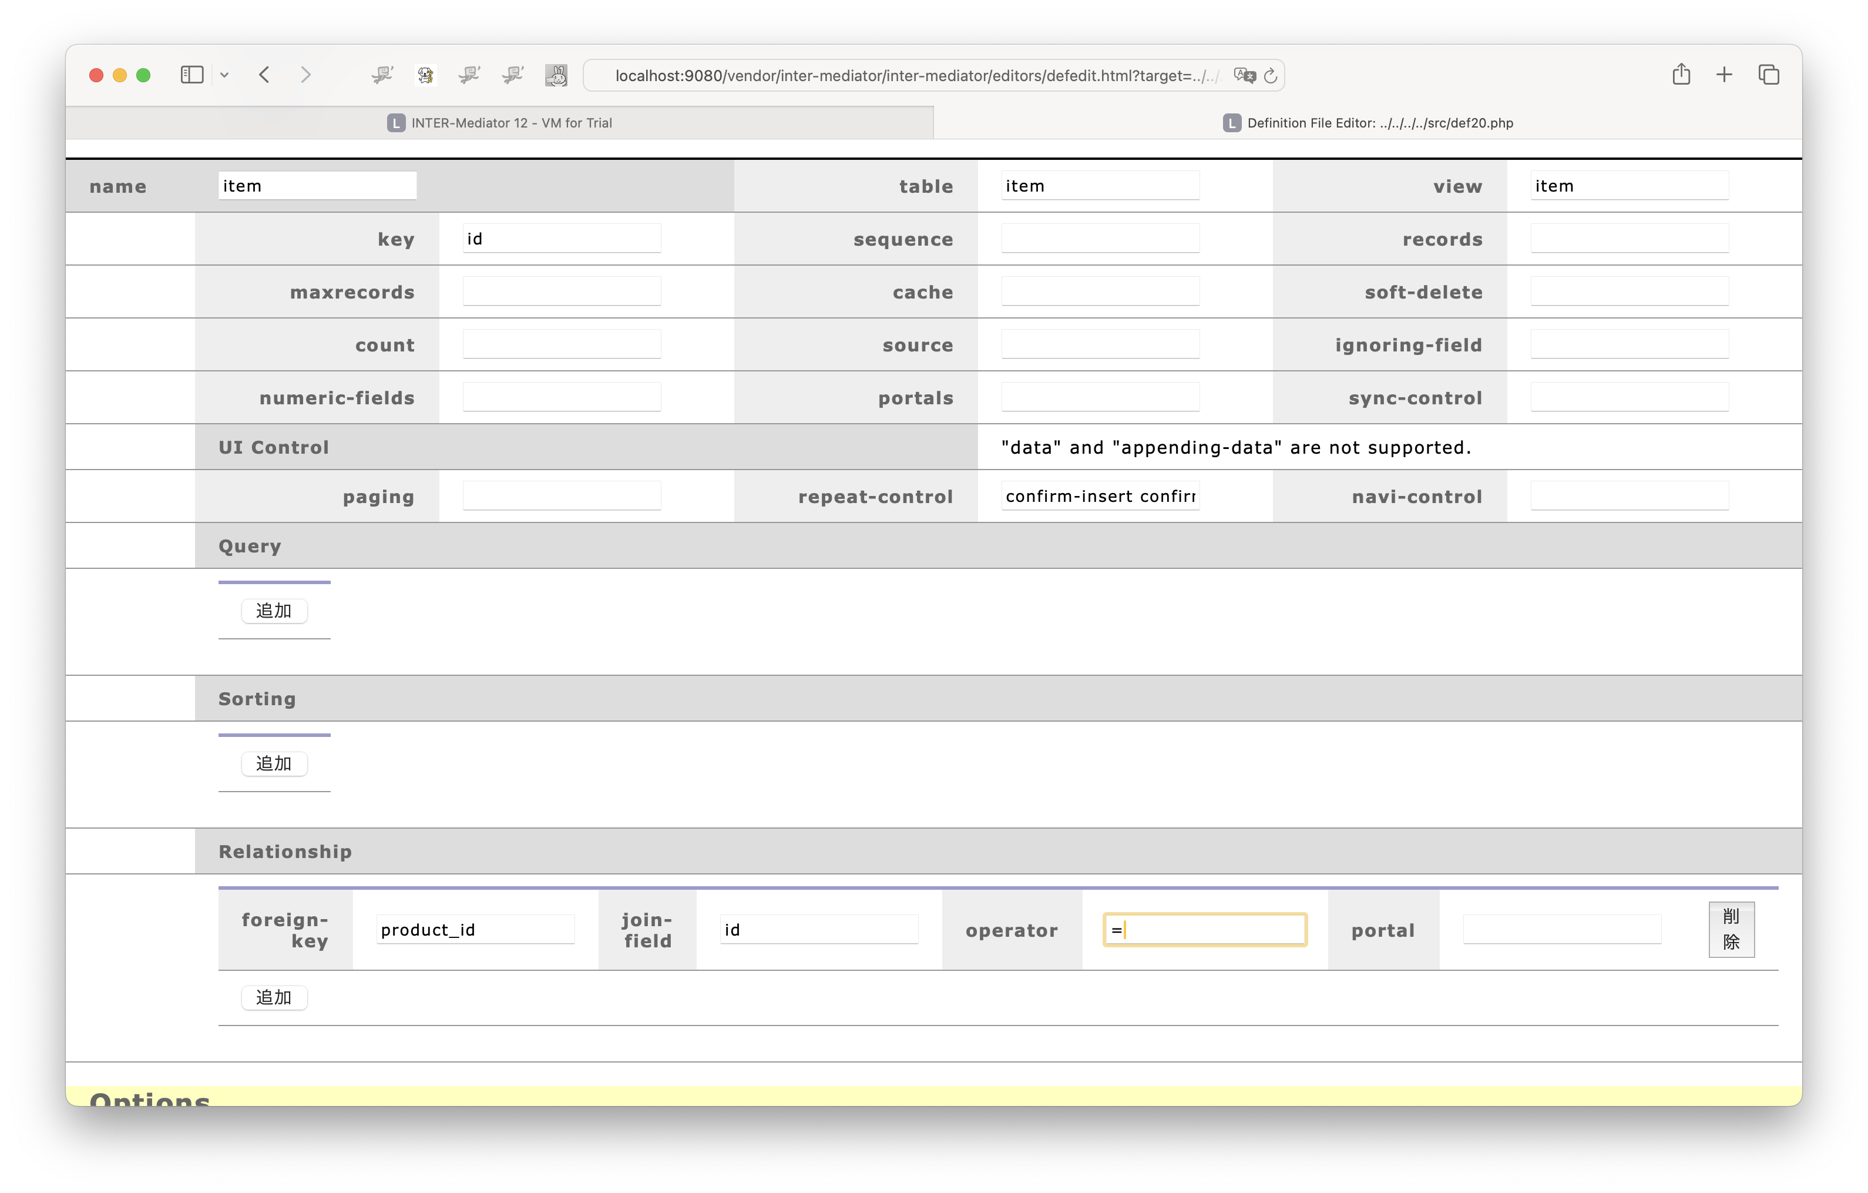Focus the records input field

click(x=1629, y=238)
